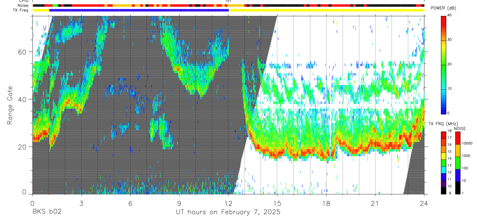Click the blue segment of the TX Freq strip
The width and height of the screenshot is (477, 220).
coord(139,10)
